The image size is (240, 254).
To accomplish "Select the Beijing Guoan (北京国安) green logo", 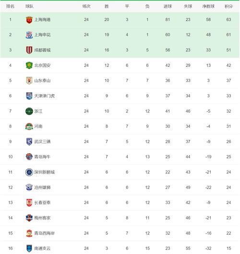I will pyautogui.click(x=29, y=65).
